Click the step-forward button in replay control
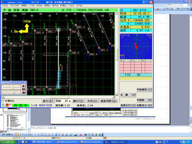The height and width of the screenshot is (144, 192). (24, 92)
